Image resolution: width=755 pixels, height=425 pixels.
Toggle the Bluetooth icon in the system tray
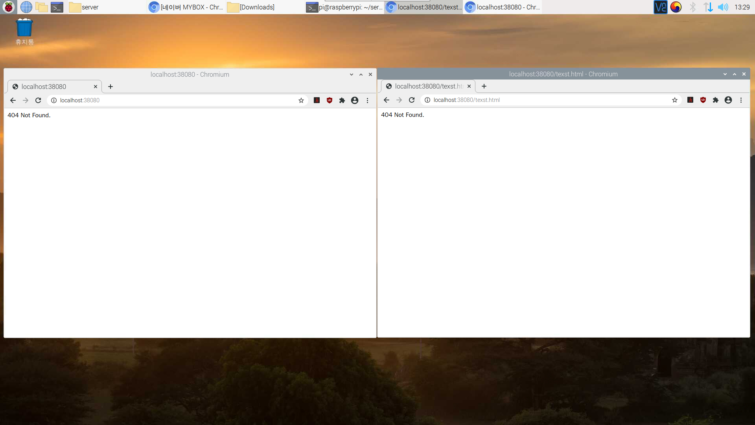[693, 7]
